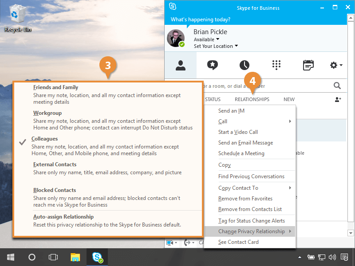Image resolution: width=355 pixels, height=266 pixels.
Task: Click Brian Pickle's profile picture
Action: 175,39
